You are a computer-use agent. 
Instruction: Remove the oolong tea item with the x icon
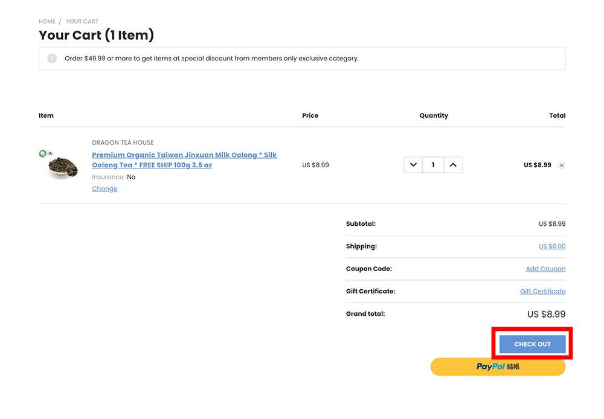click(x=562, y=165)
